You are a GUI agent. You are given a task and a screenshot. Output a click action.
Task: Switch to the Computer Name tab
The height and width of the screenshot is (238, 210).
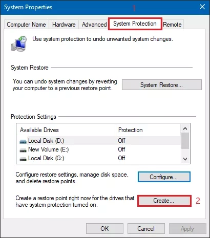[26, 25]
